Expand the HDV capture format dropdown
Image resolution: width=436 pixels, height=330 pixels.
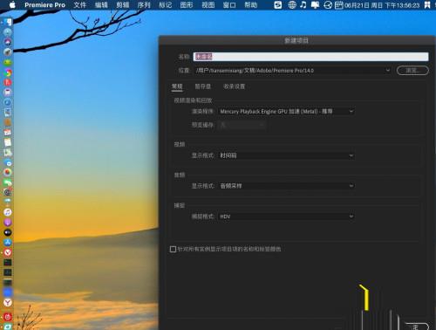(x=286, y=217)
